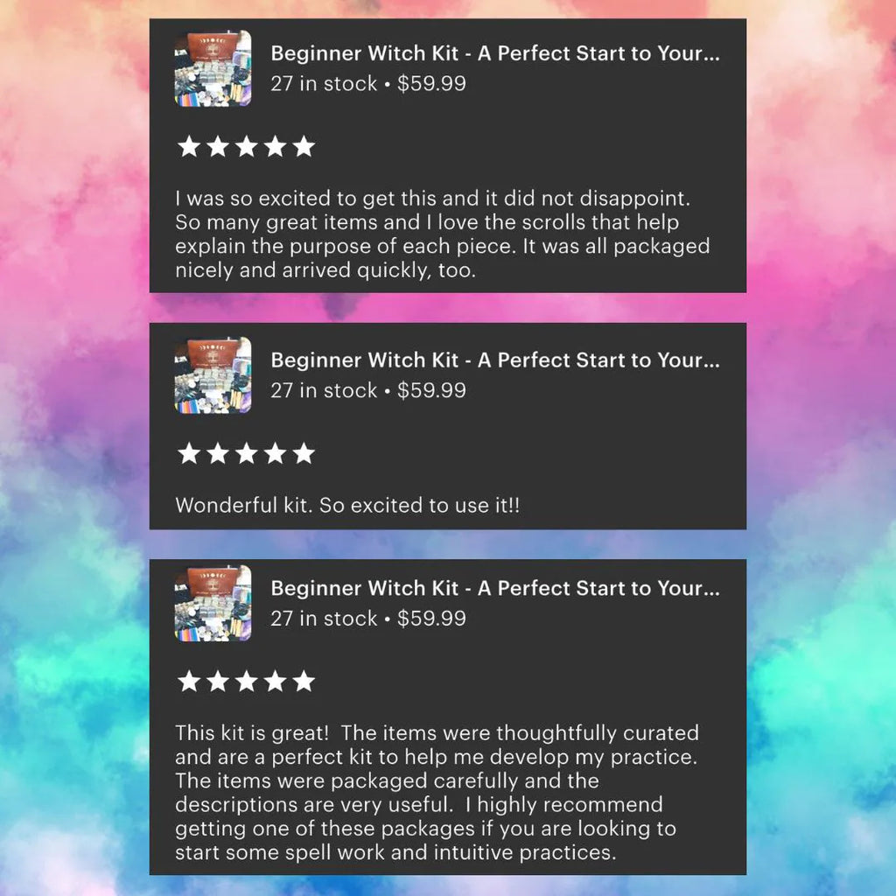Select the '27 in stock • $59.99' line in first review
The image size is (896, 896).
[x=368, y=83]
